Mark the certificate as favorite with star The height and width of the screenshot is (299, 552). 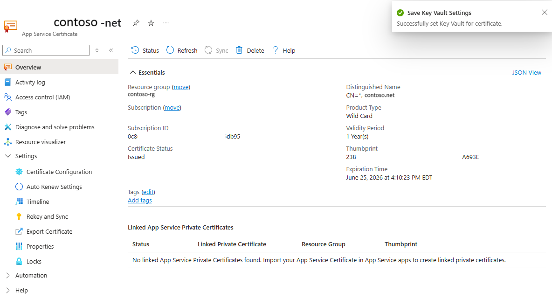point(151,23)
